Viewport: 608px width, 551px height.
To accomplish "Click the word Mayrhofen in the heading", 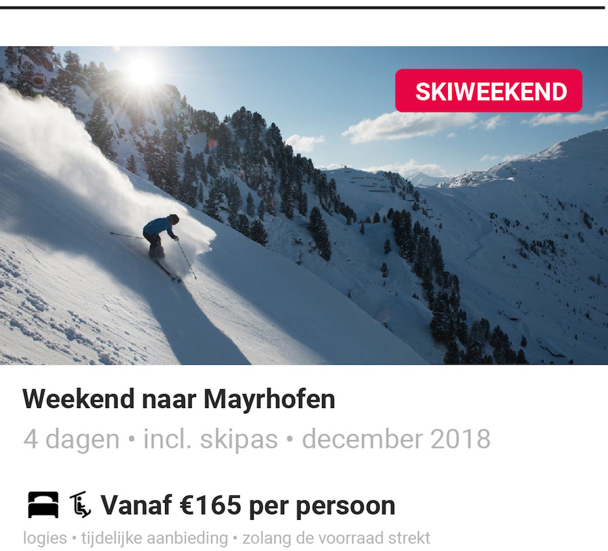I will (x=269, y=399).
